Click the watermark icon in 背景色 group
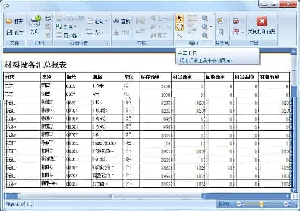Viewport: 300px width, 211px height. pyautogui.click(x=220, y=32)
